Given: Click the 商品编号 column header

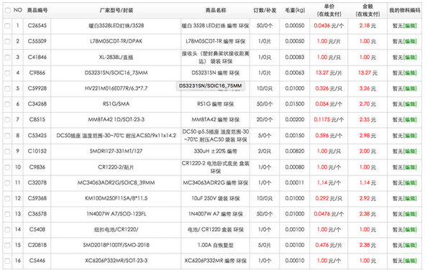Looking at the screenshot, I should [37, 11].
